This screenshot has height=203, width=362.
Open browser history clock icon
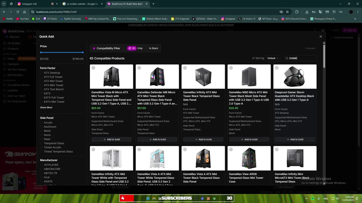[x=334, y=12]
